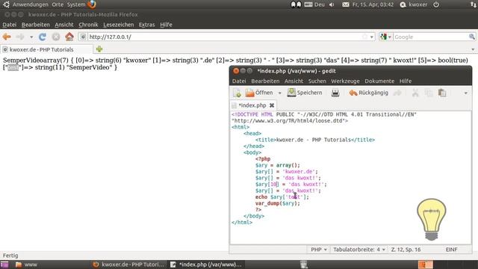Click date and time Fr, 15. Apr
478x269 pixels.
373,4
